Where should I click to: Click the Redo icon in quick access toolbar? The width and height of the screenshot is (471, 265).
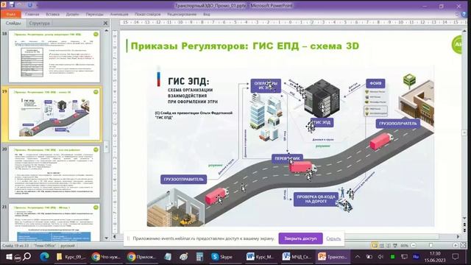[30, 5]
